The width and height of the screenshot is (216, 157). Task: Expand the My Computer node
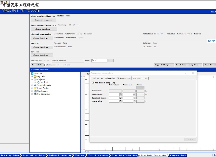32,94
